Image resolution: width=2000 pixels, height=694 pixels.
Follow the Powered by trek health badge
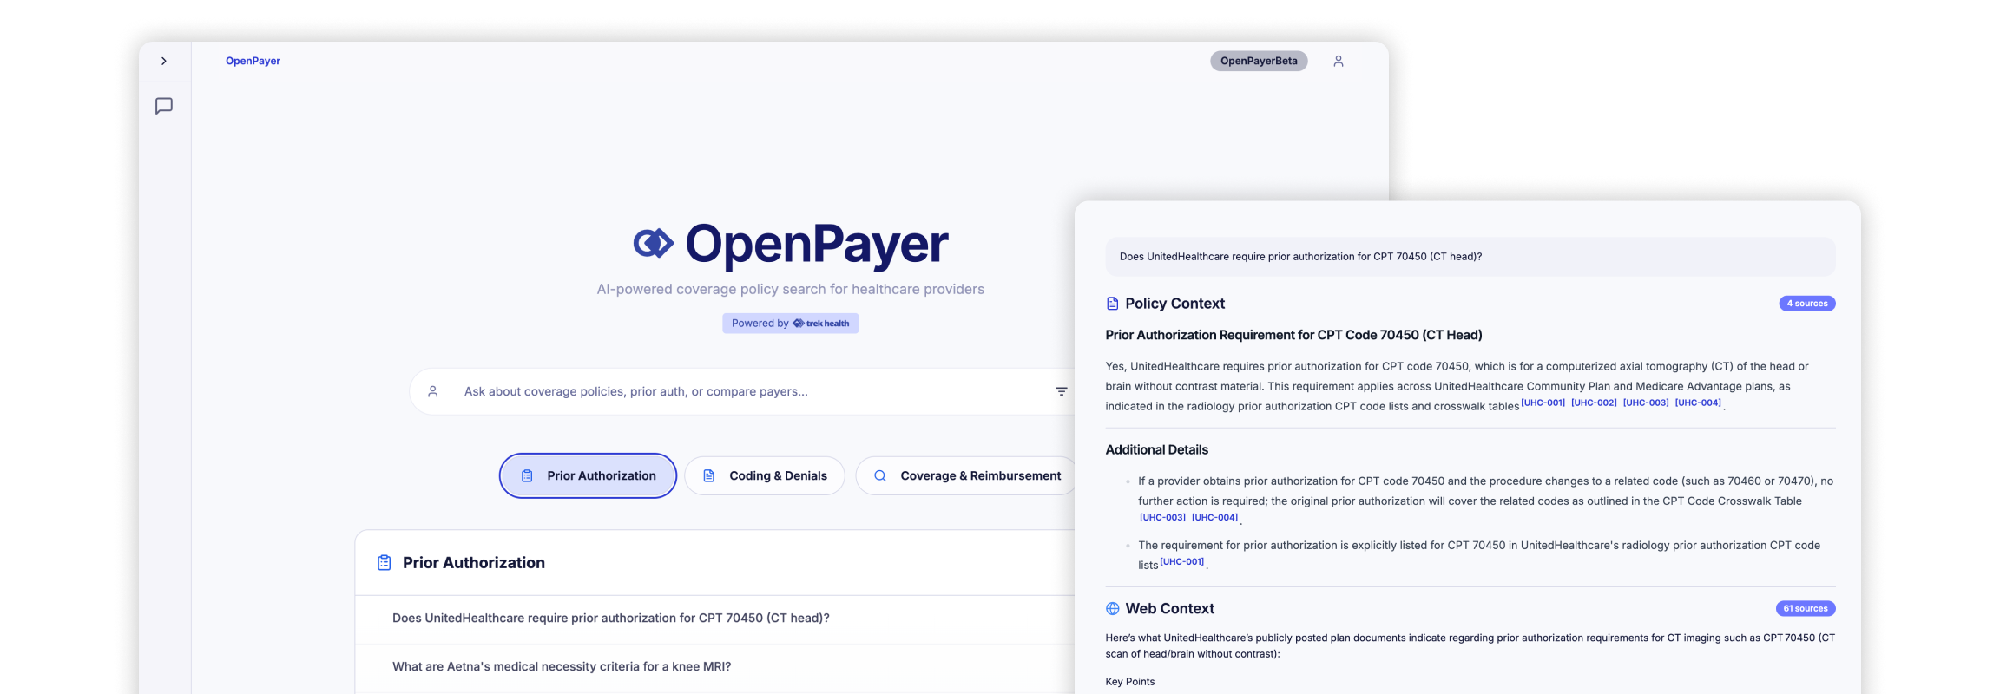[x=791, y=324]
